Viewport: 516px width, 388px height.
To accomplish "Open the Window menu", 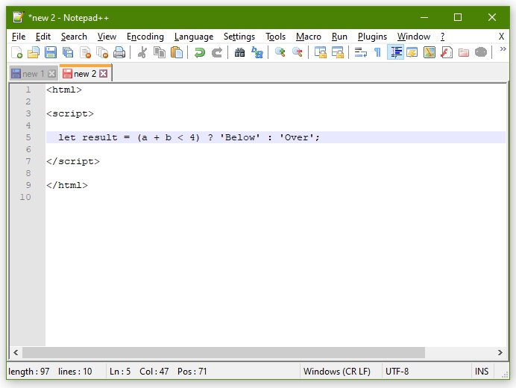I will click(x=414, y=37).
